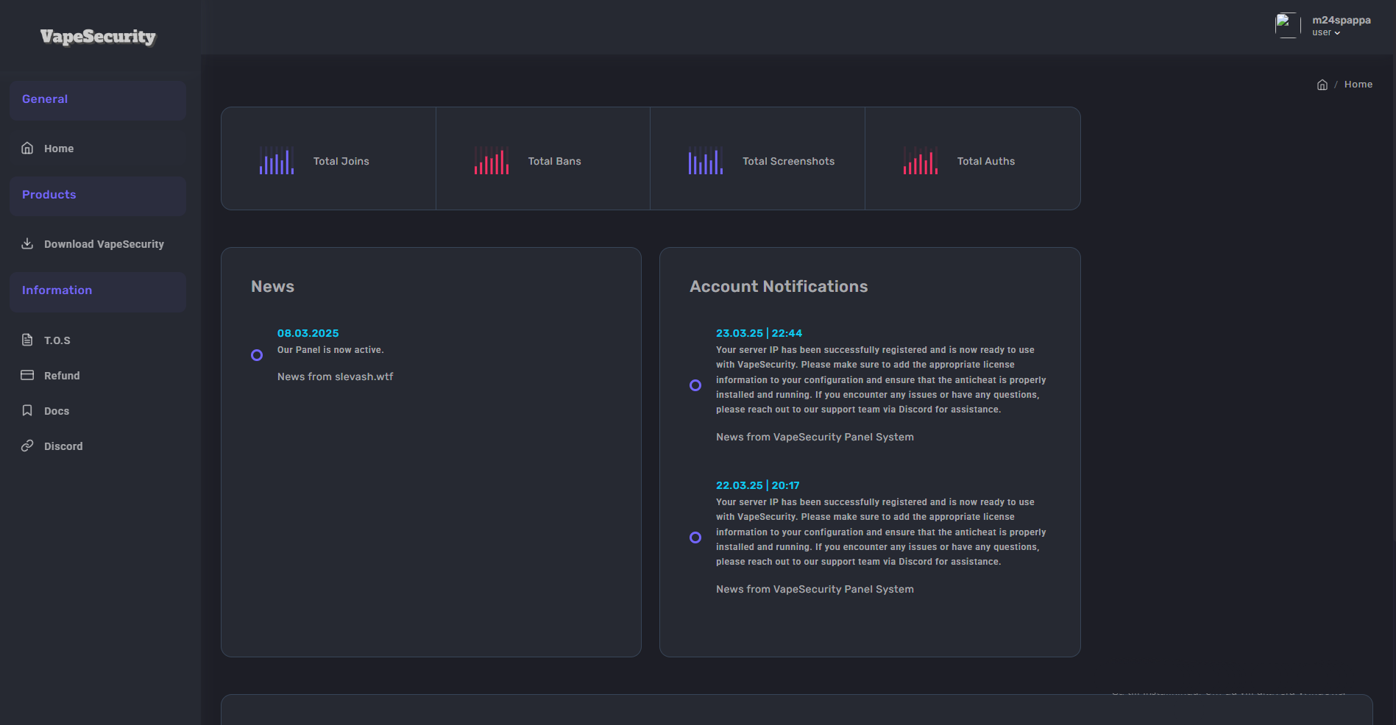Open the General menu section
1396x725 pixels.
pos(45,99)
